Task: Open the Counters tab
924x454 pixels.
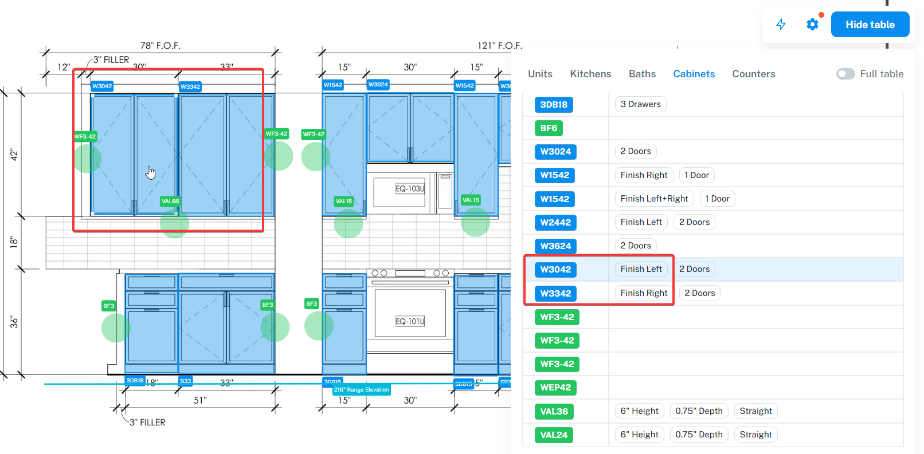Action: [x=753, y=74]
